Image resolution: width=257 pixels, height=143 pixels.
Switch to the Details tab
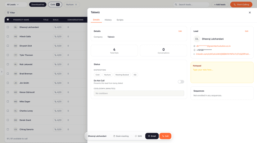point(96,20)
